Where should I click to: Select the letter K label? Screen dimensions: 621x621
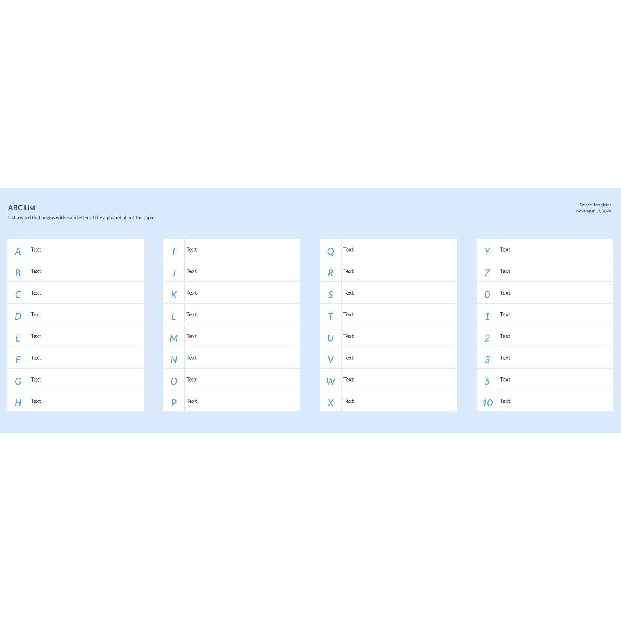[174, 295]
